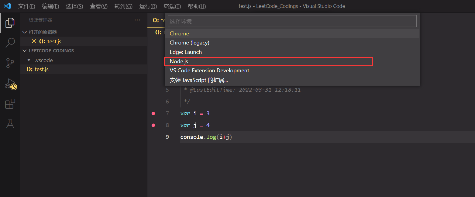
Task: Click the @LastEditTime comment line
Action: (242, 90)
